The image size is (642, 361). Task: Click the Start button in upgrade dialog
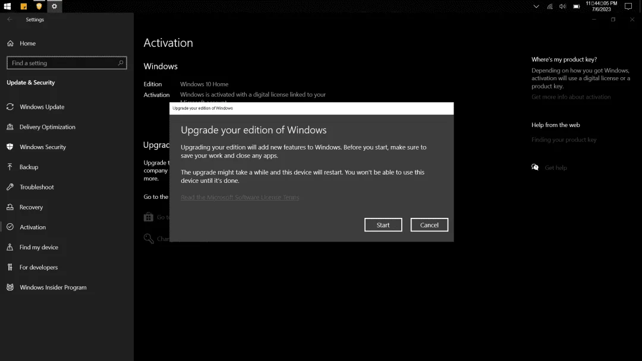tap(383, 225)
